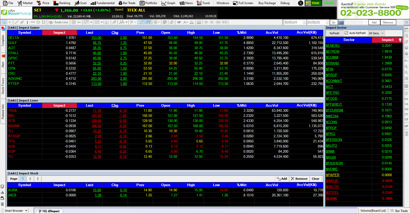
Task: Choose the rectangle drawing tool
Action: [x=44, y=22]
